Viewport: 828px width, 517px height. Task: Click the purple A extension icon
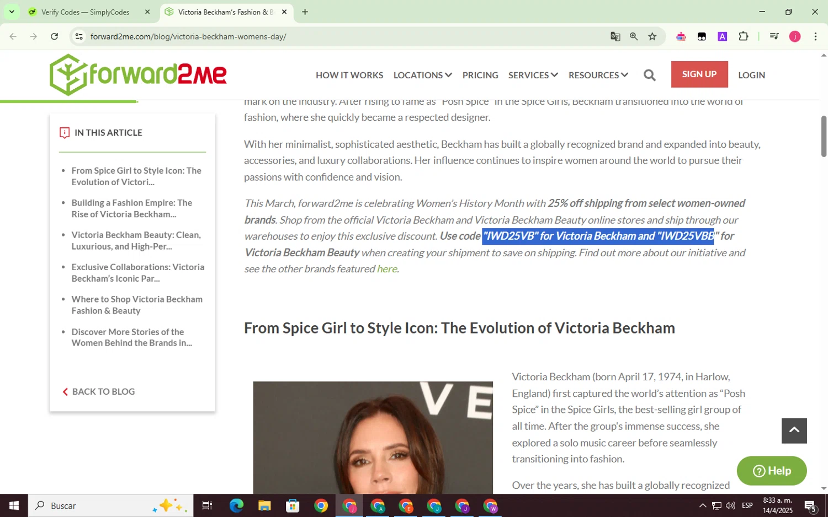[723, 36]
